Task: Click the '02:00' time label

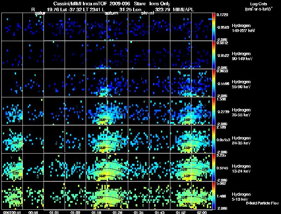Action: click(202, 212)
